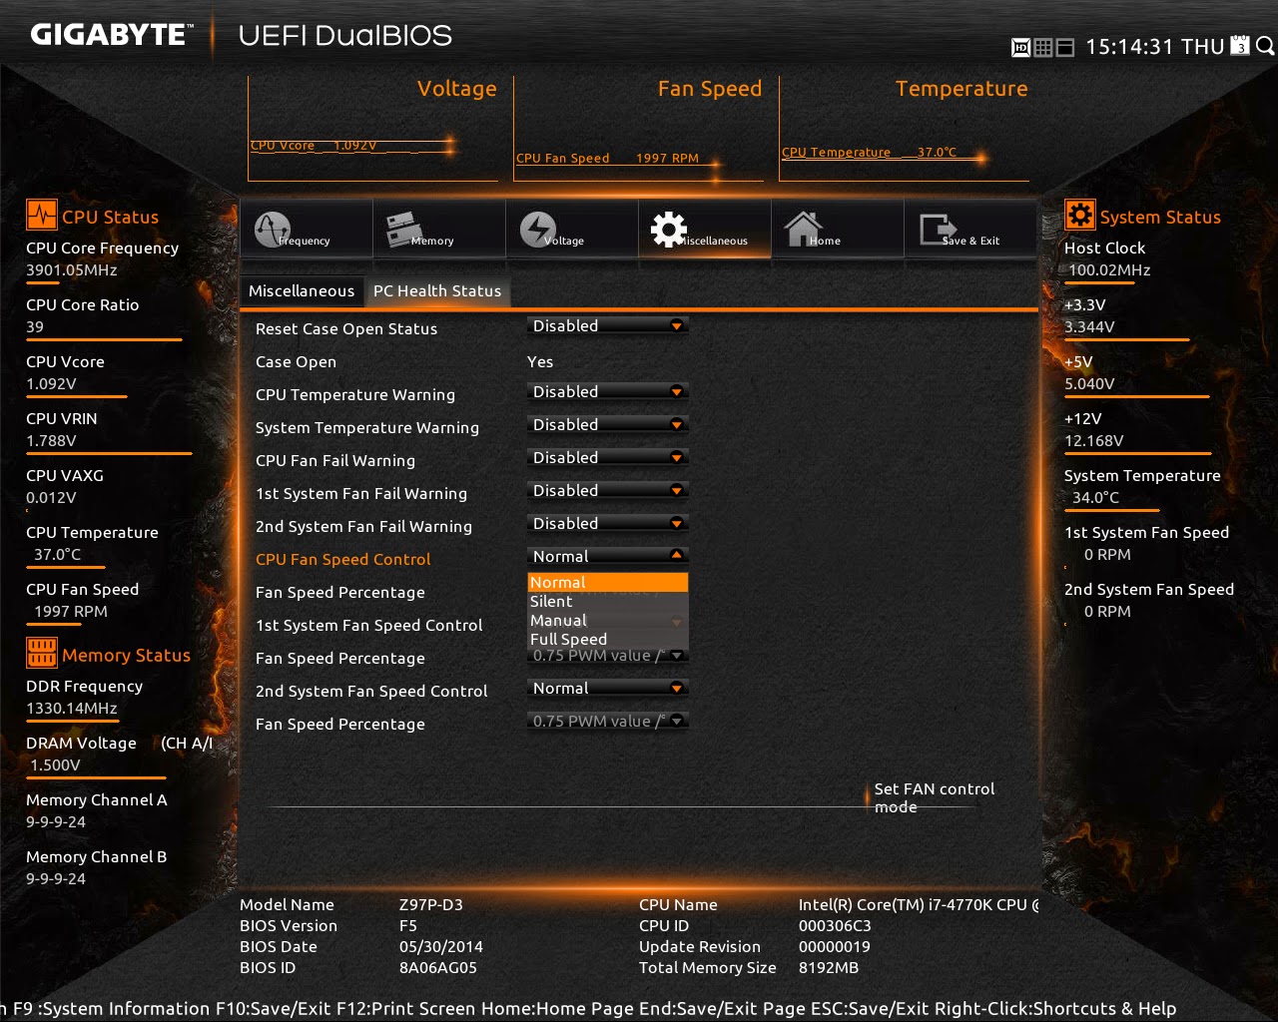The width and height of the screenshot is (1278, 1022).
Task: Click the +12V reading 12.168V
Action: tap(1094, 441)
